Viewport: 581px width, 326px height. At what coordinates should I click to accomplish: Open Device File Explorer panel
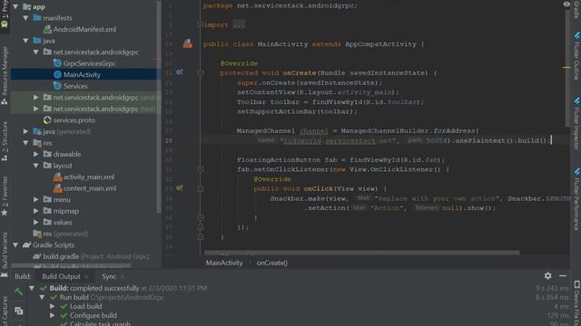tap(576, 303)
